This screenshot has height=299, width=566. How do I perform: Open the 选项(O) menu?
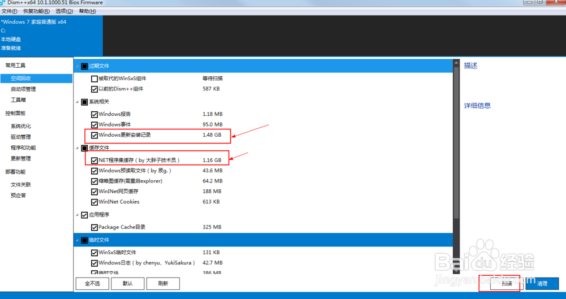[65, 11]
